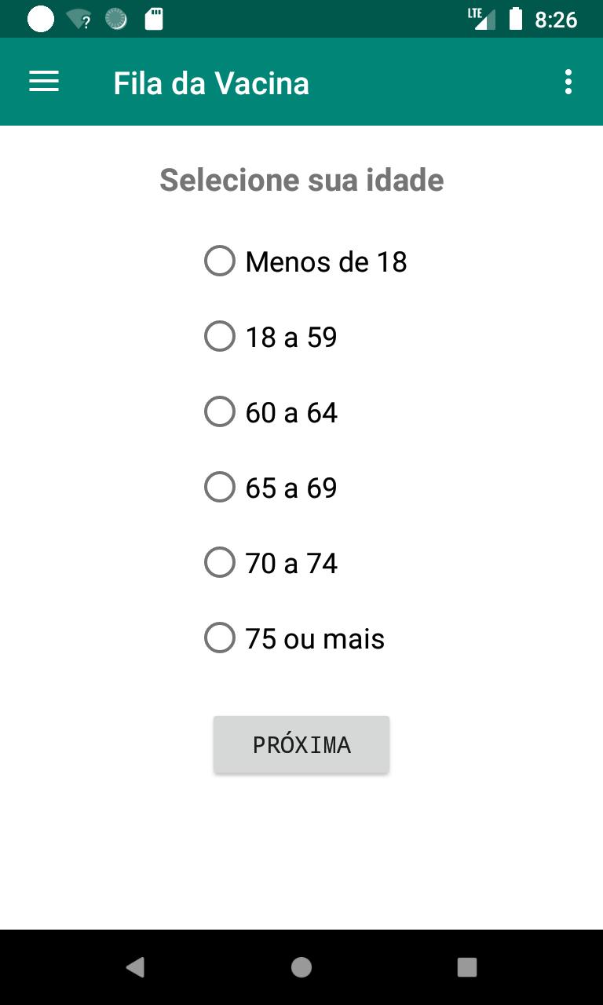Viewport: 603px width, 1005px height.
Task: Tap the battery icon in status bar
Action: pyautogui.click(x=516, y=19)
